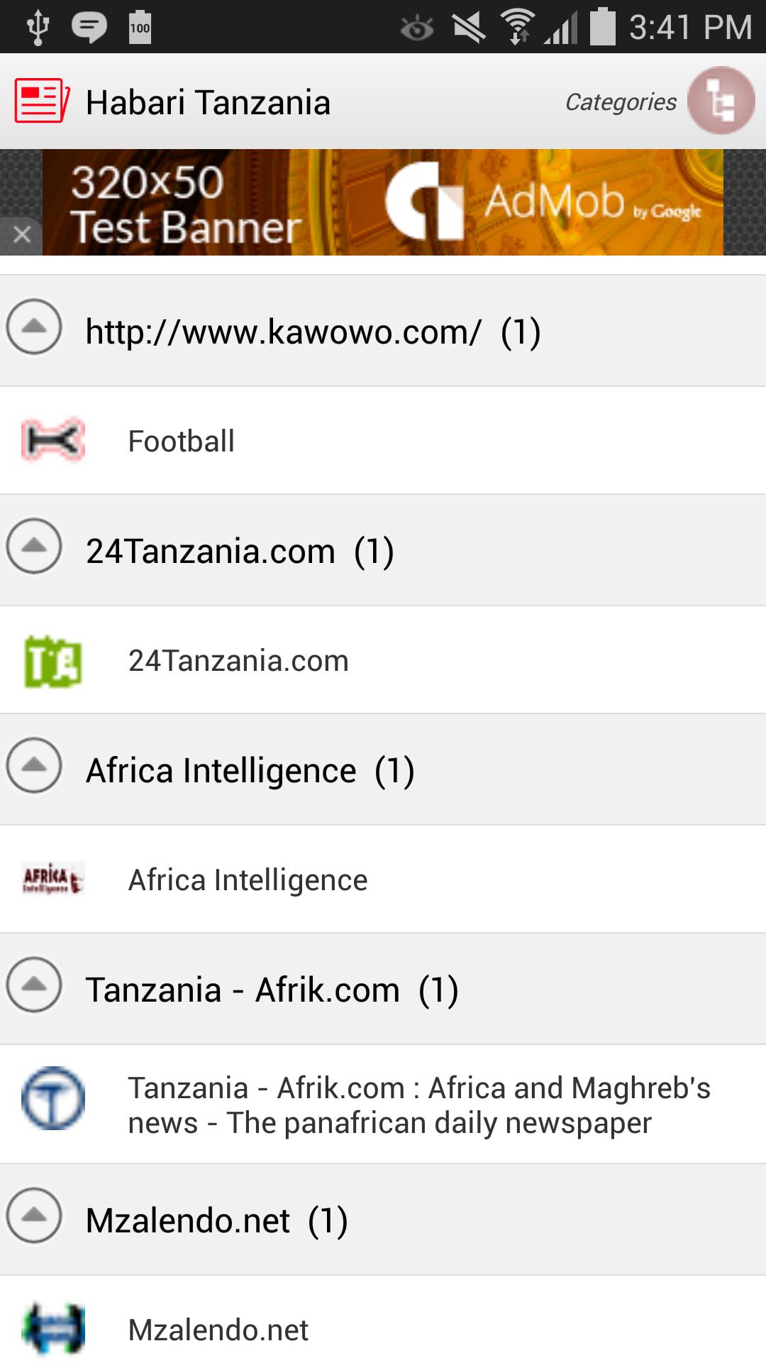Open the Categories menu

[x=621, y=102]
